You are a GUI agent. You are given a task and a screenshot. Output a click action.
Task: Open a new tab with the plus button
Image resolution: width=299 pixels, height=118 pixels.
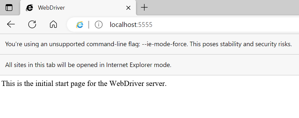(144, 8)
